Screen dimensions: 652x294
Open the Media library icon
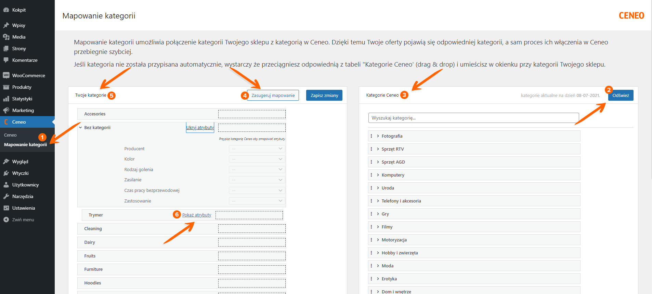point(6,37)
